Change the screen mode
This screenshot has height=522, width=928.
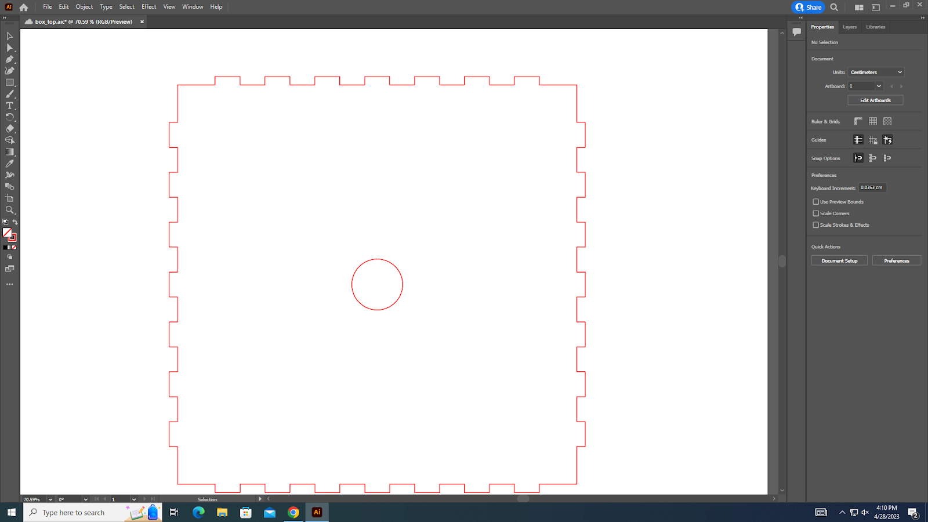pyautogui.click(x=9, y=269)
